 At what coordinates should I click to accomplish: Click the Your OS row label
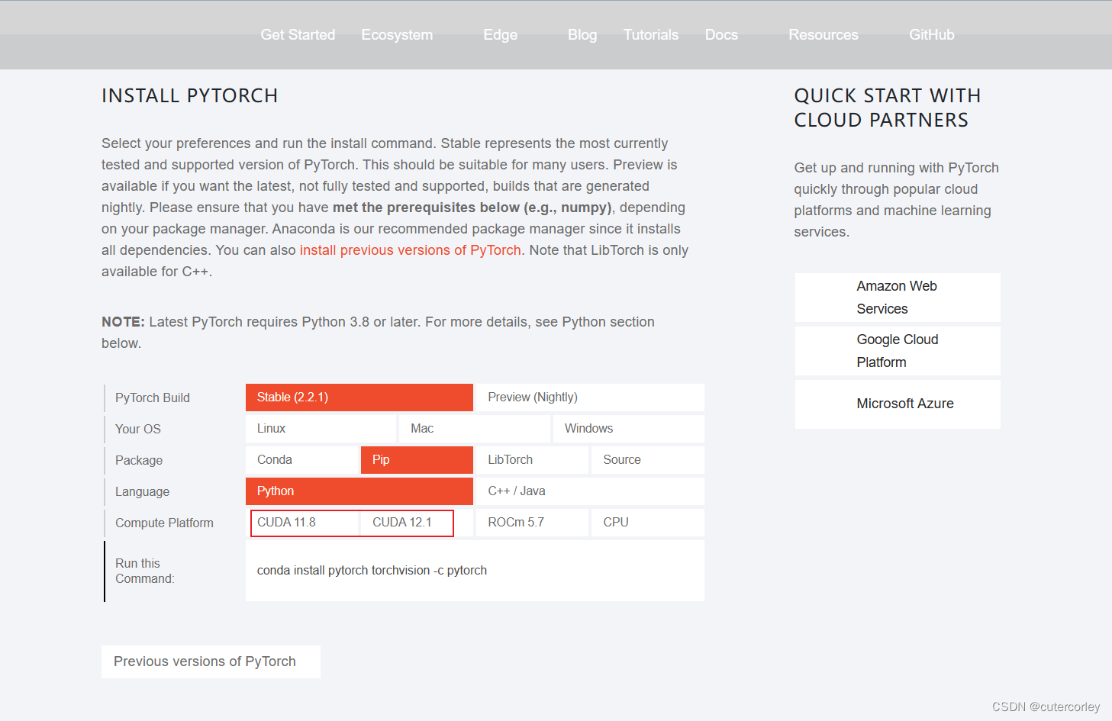138,430
